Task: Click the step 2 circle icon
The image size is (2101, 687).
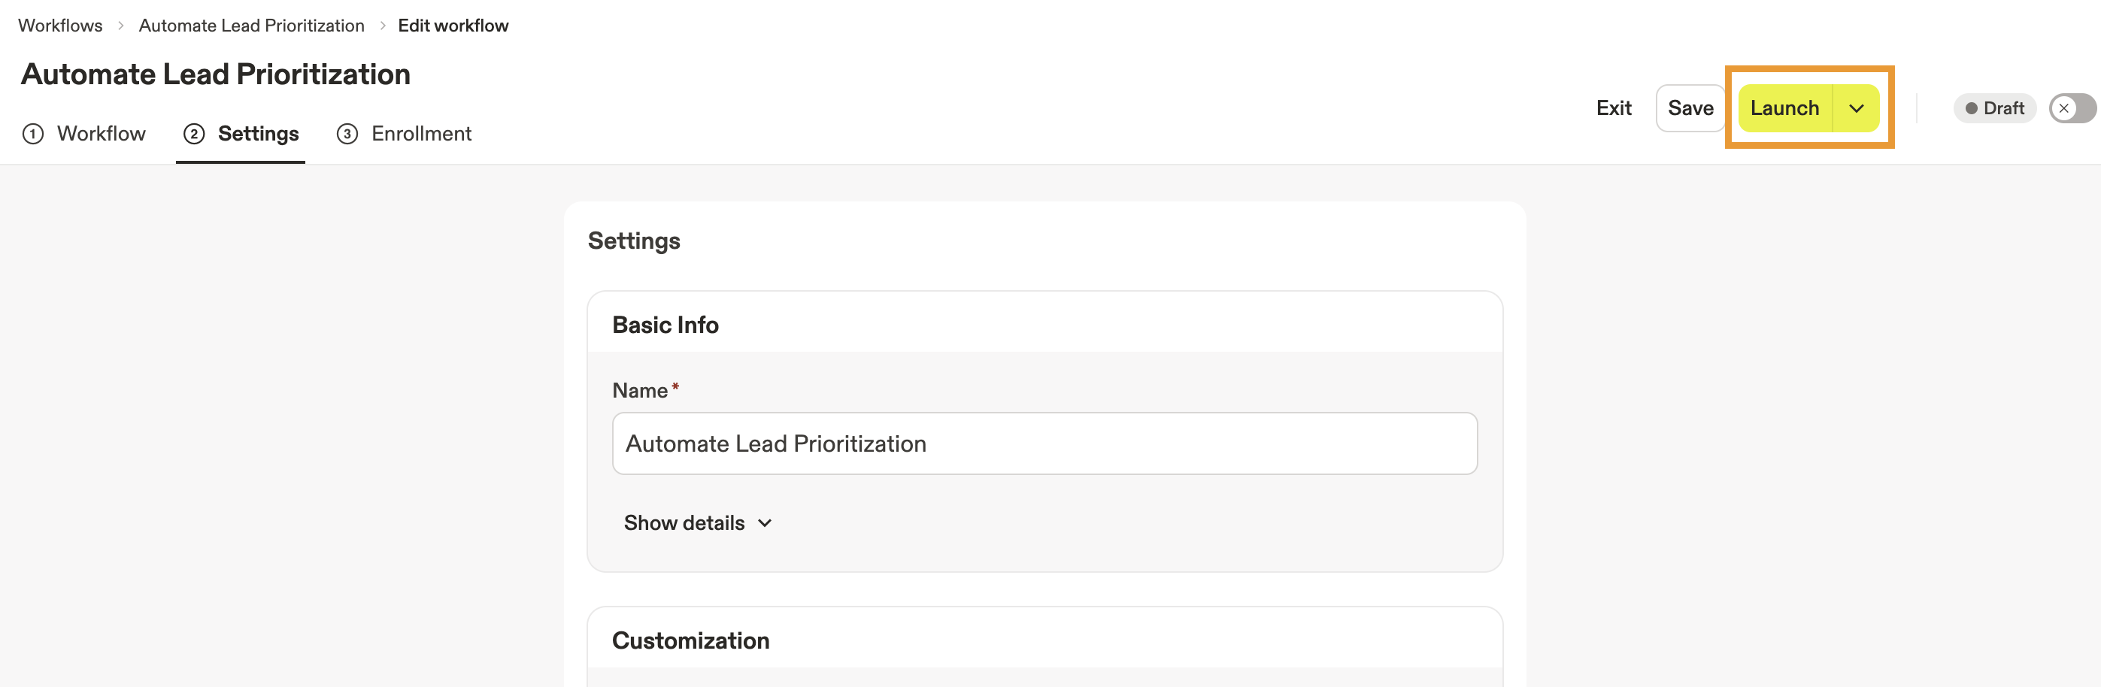Action: tap(194, 134)
